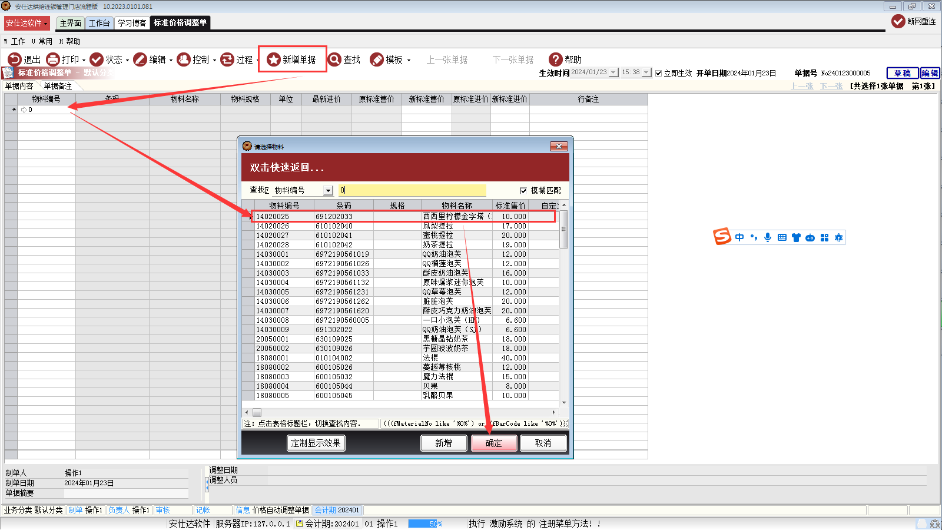Select the 脏脏泡芙 row
The height and width of the screenshot is (530, 942).
point(400,302)
